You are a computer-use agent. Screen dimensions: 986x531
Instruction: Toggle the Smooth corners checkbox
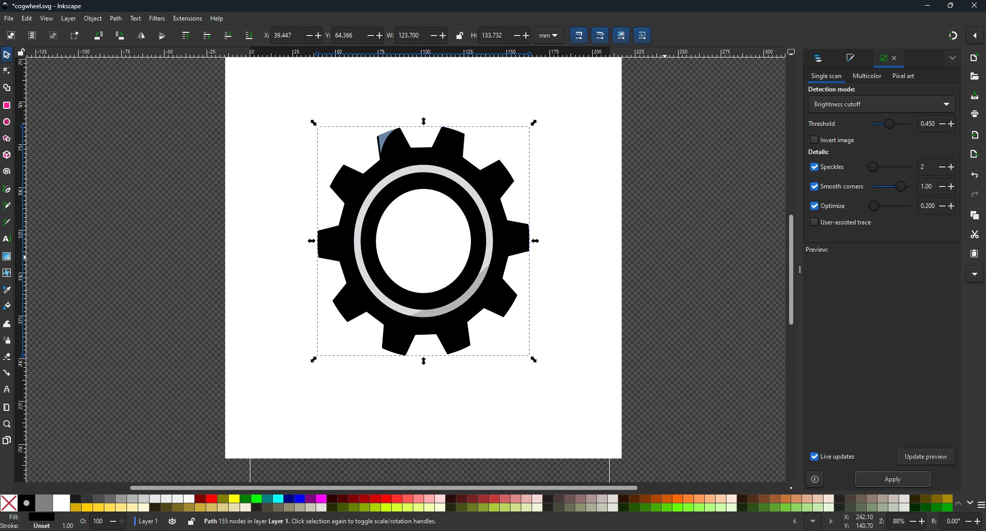(x=814, y=186)
